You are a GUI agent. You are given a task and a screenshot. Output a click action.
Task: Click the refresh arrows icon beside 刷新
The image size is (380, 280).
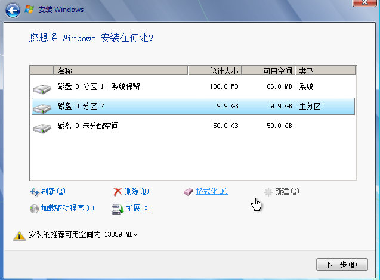35,192
